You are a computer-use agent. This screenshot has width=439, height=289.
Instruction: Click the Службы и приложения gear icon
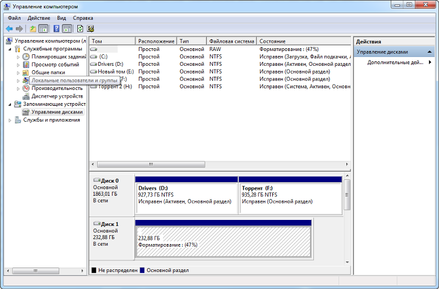point(18,120)
